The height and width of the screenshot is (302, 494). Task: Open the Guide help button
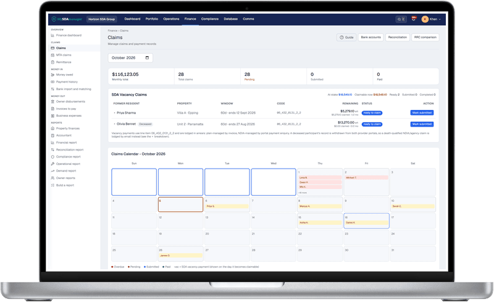click(x=346, y=37)
